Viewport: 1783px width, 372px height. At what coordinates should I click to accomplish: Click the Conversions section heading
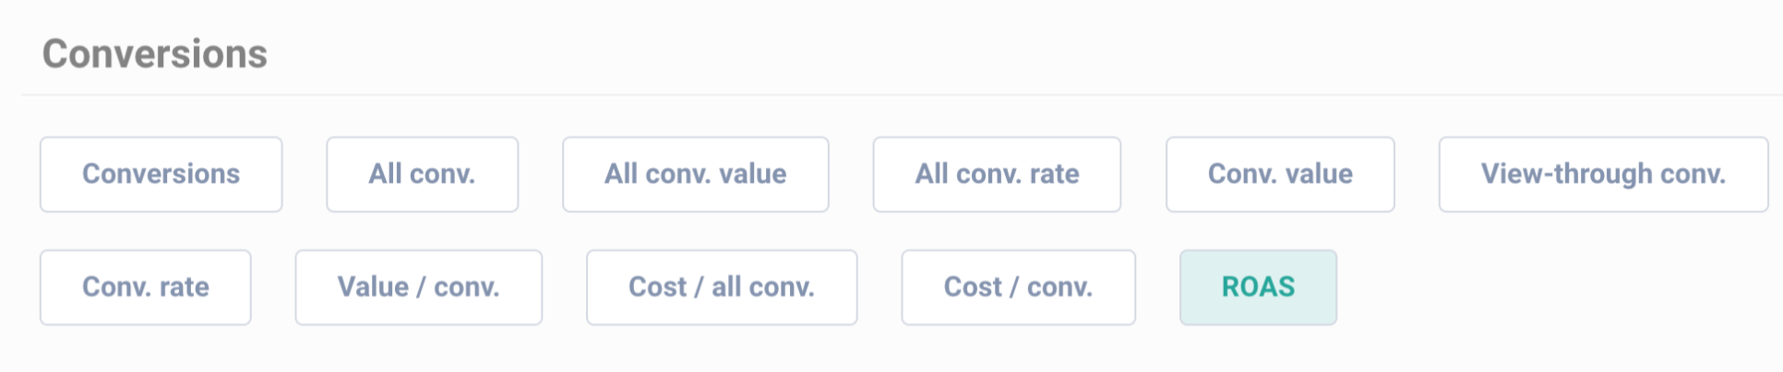tap(155, 54)
